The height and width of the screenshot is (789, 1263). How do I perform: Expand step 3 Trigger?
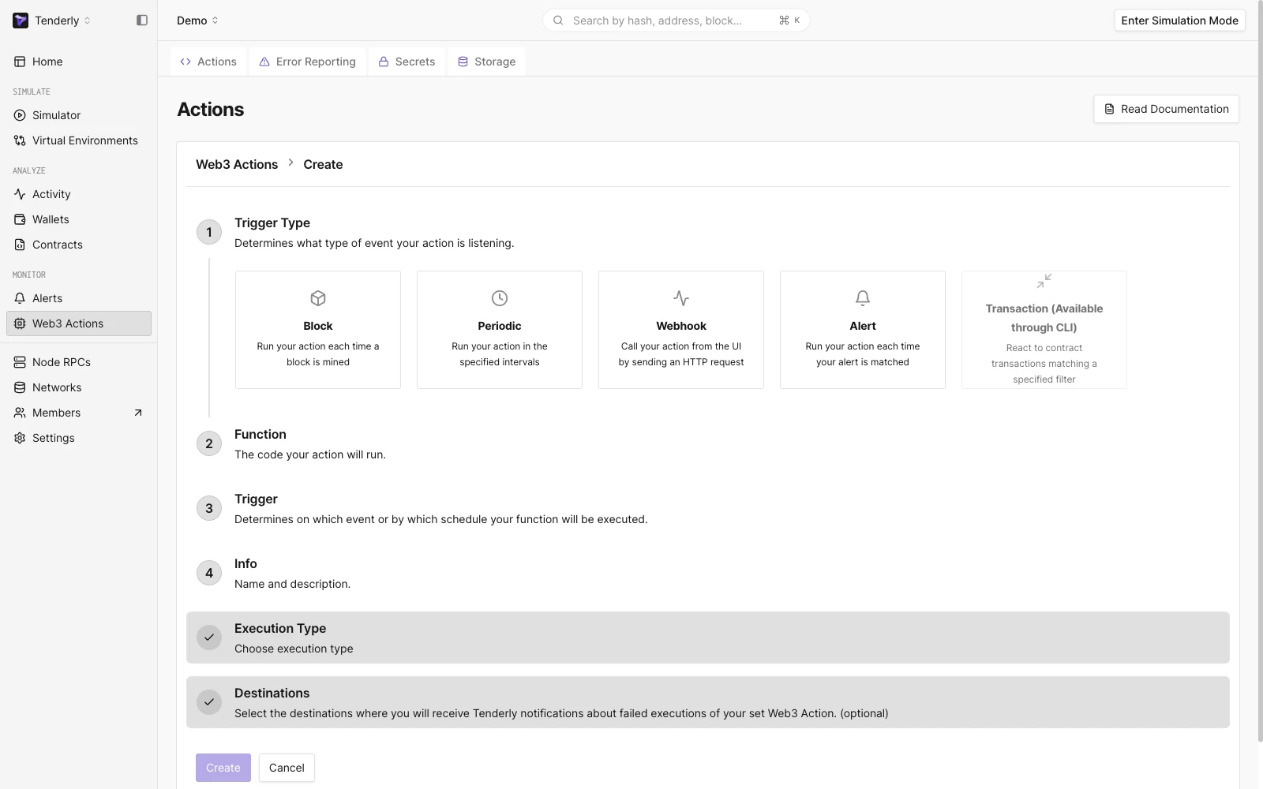(x=708, y=508)
